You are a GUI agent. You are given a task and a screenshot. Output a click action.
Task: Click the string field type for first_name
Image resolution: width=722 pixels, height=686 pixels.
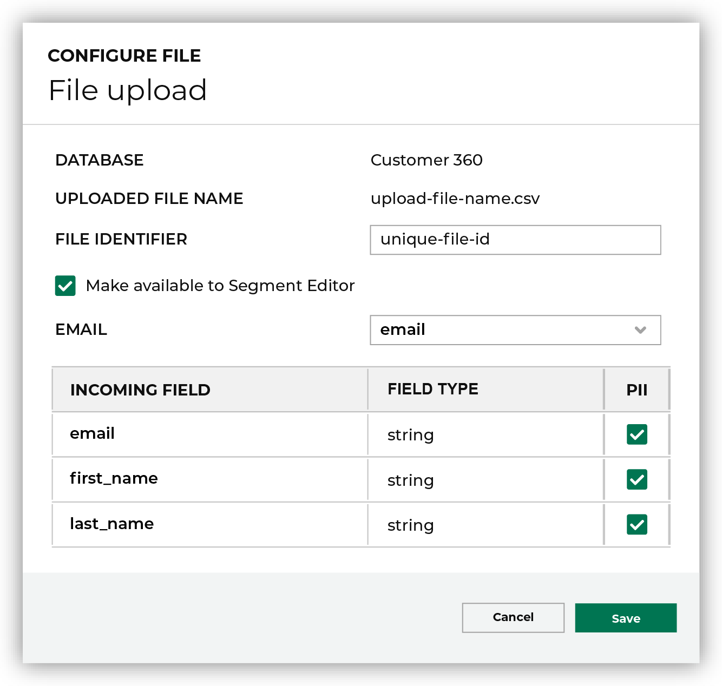[x=410, y=480]
